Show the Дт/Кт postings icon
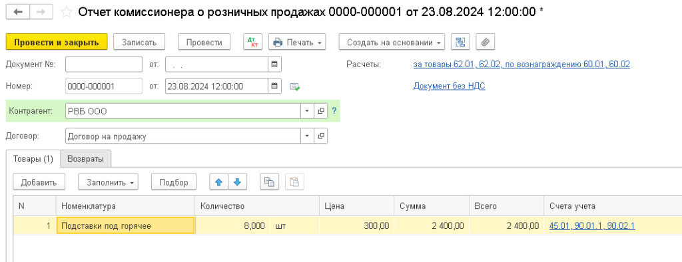Image resolution: width=682 pixels, height=262 pixels. click(x=252, y=42)
